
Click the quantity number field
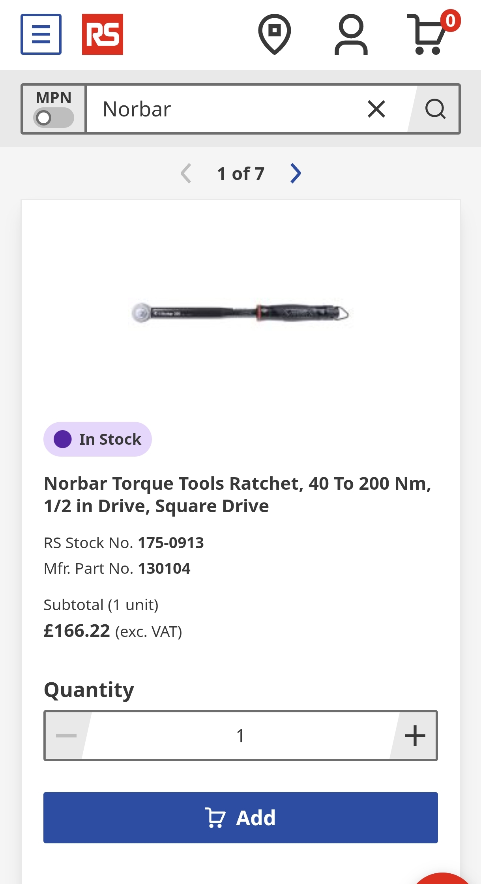(240, 736)
